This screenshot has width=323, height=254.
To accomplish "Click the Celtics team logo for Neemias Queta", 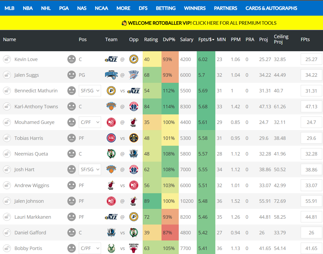I will pos(111,154).
